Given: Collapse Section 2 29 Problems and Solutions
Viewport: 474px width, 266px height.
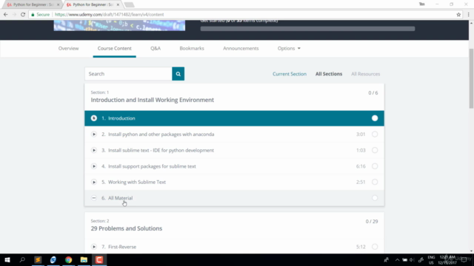Looking at the screenshot, I should [234, 225].
